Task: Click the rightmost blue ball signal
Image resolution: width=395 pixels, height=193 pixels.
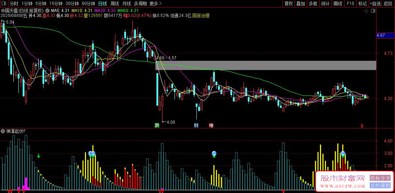Action: point(343,154)
